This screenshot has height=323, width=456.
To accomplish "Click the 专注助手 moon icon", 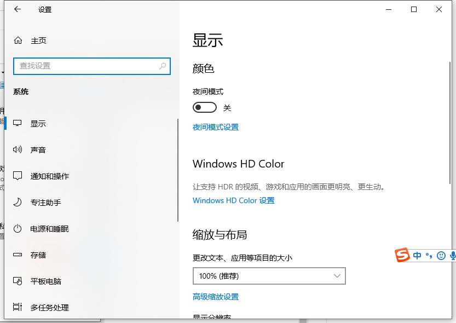I will (x=18, y=203).
